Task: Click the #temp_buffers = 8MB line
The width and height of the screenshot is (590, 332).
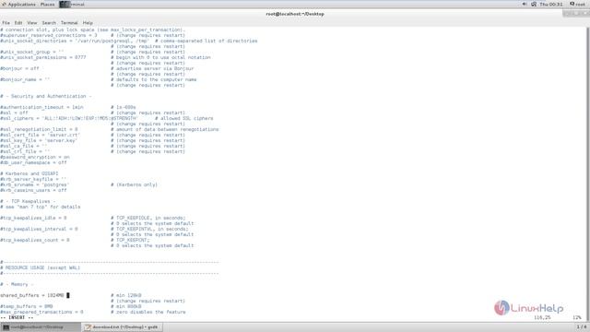Action: click(27, 306)
